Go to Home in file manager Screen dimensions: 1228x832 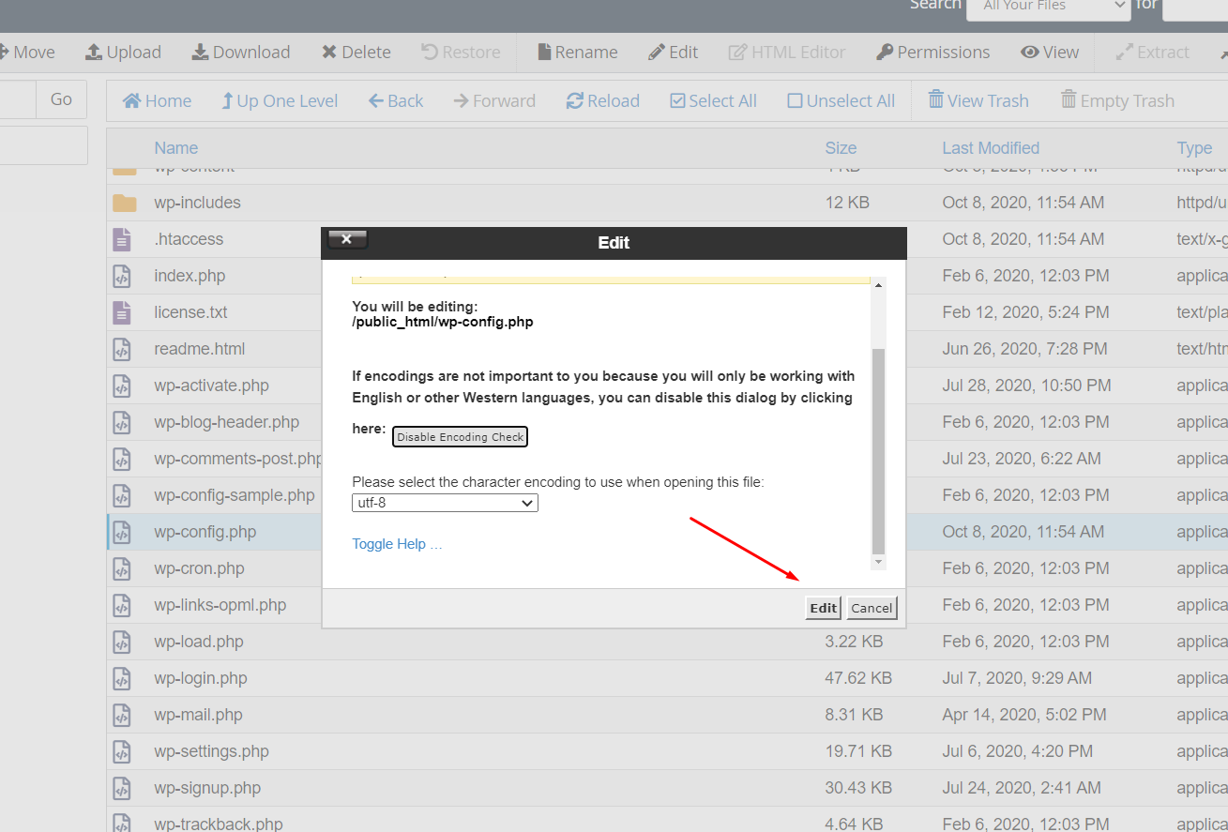pyautogui.click(x=132, y=101)
